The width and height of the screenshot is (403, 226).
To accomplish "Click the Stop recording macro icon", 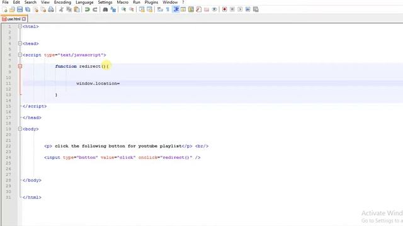I will (x=232, y=9).
